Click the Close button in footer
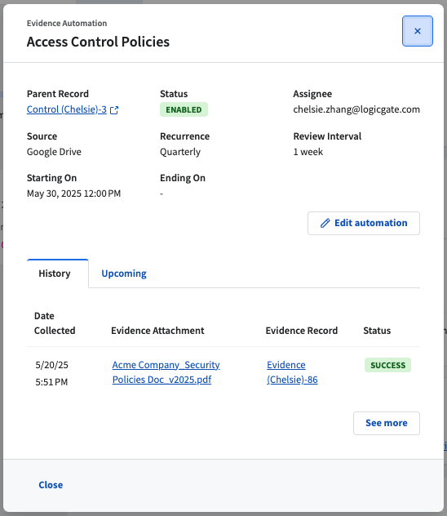This screenshot has width=447, height=516. point(51,485)
